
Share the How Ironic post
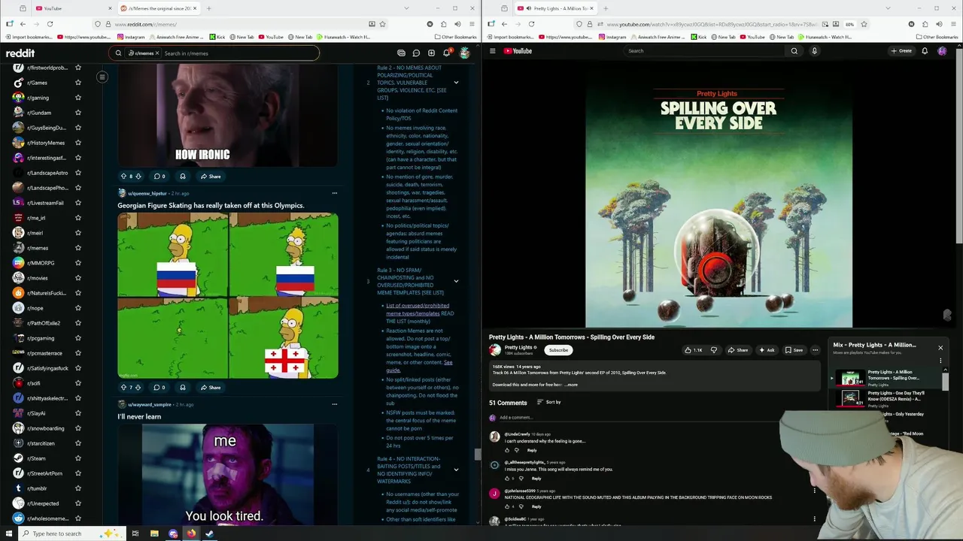211,177
